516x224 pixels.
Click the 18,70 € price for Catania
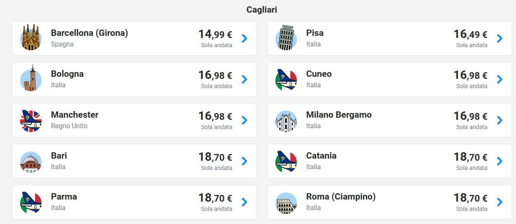click(x=470, y=157)
